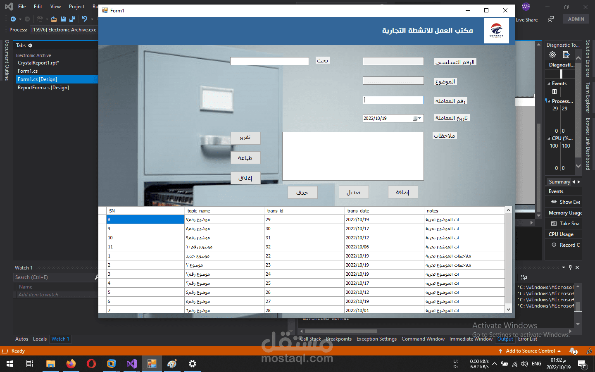Click the تعديل (Edit) button

tap(354, 192)
